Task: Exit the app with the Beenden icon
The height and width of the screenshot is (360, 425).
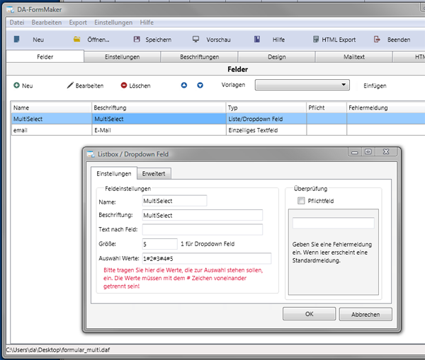Action: pos(378,40)
